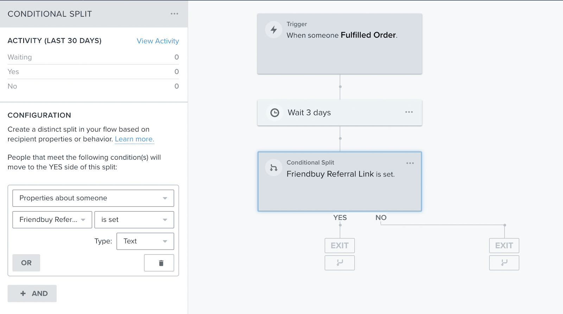Delete the condition with the trash icon

(x=161, y=263)
